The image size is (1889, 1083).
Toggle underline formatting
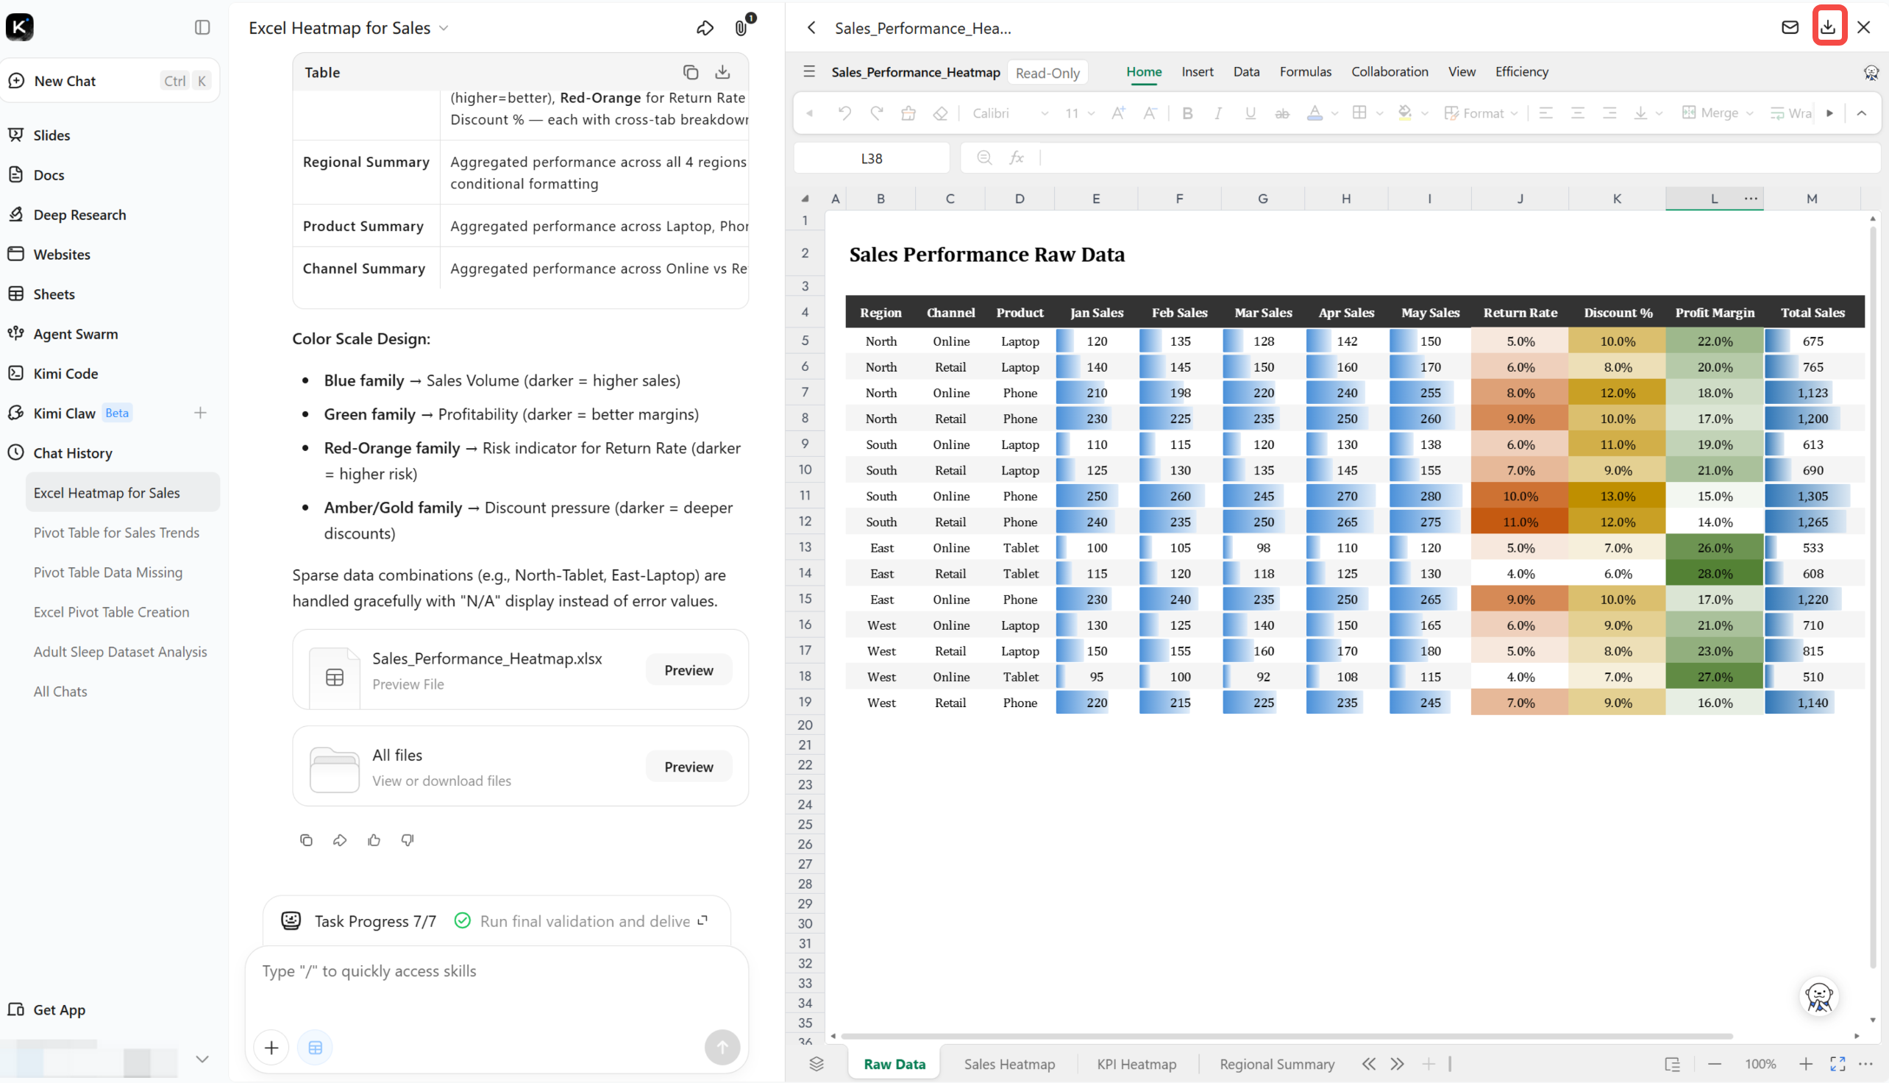tap(1251, 113)
